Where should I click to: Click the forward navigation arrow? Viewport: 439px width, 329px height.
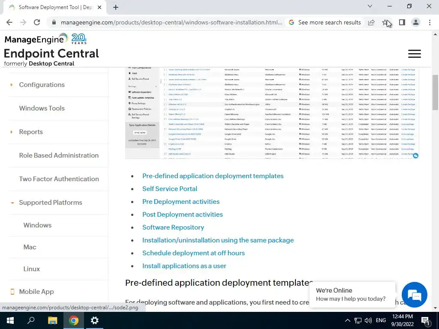(23, 22)
